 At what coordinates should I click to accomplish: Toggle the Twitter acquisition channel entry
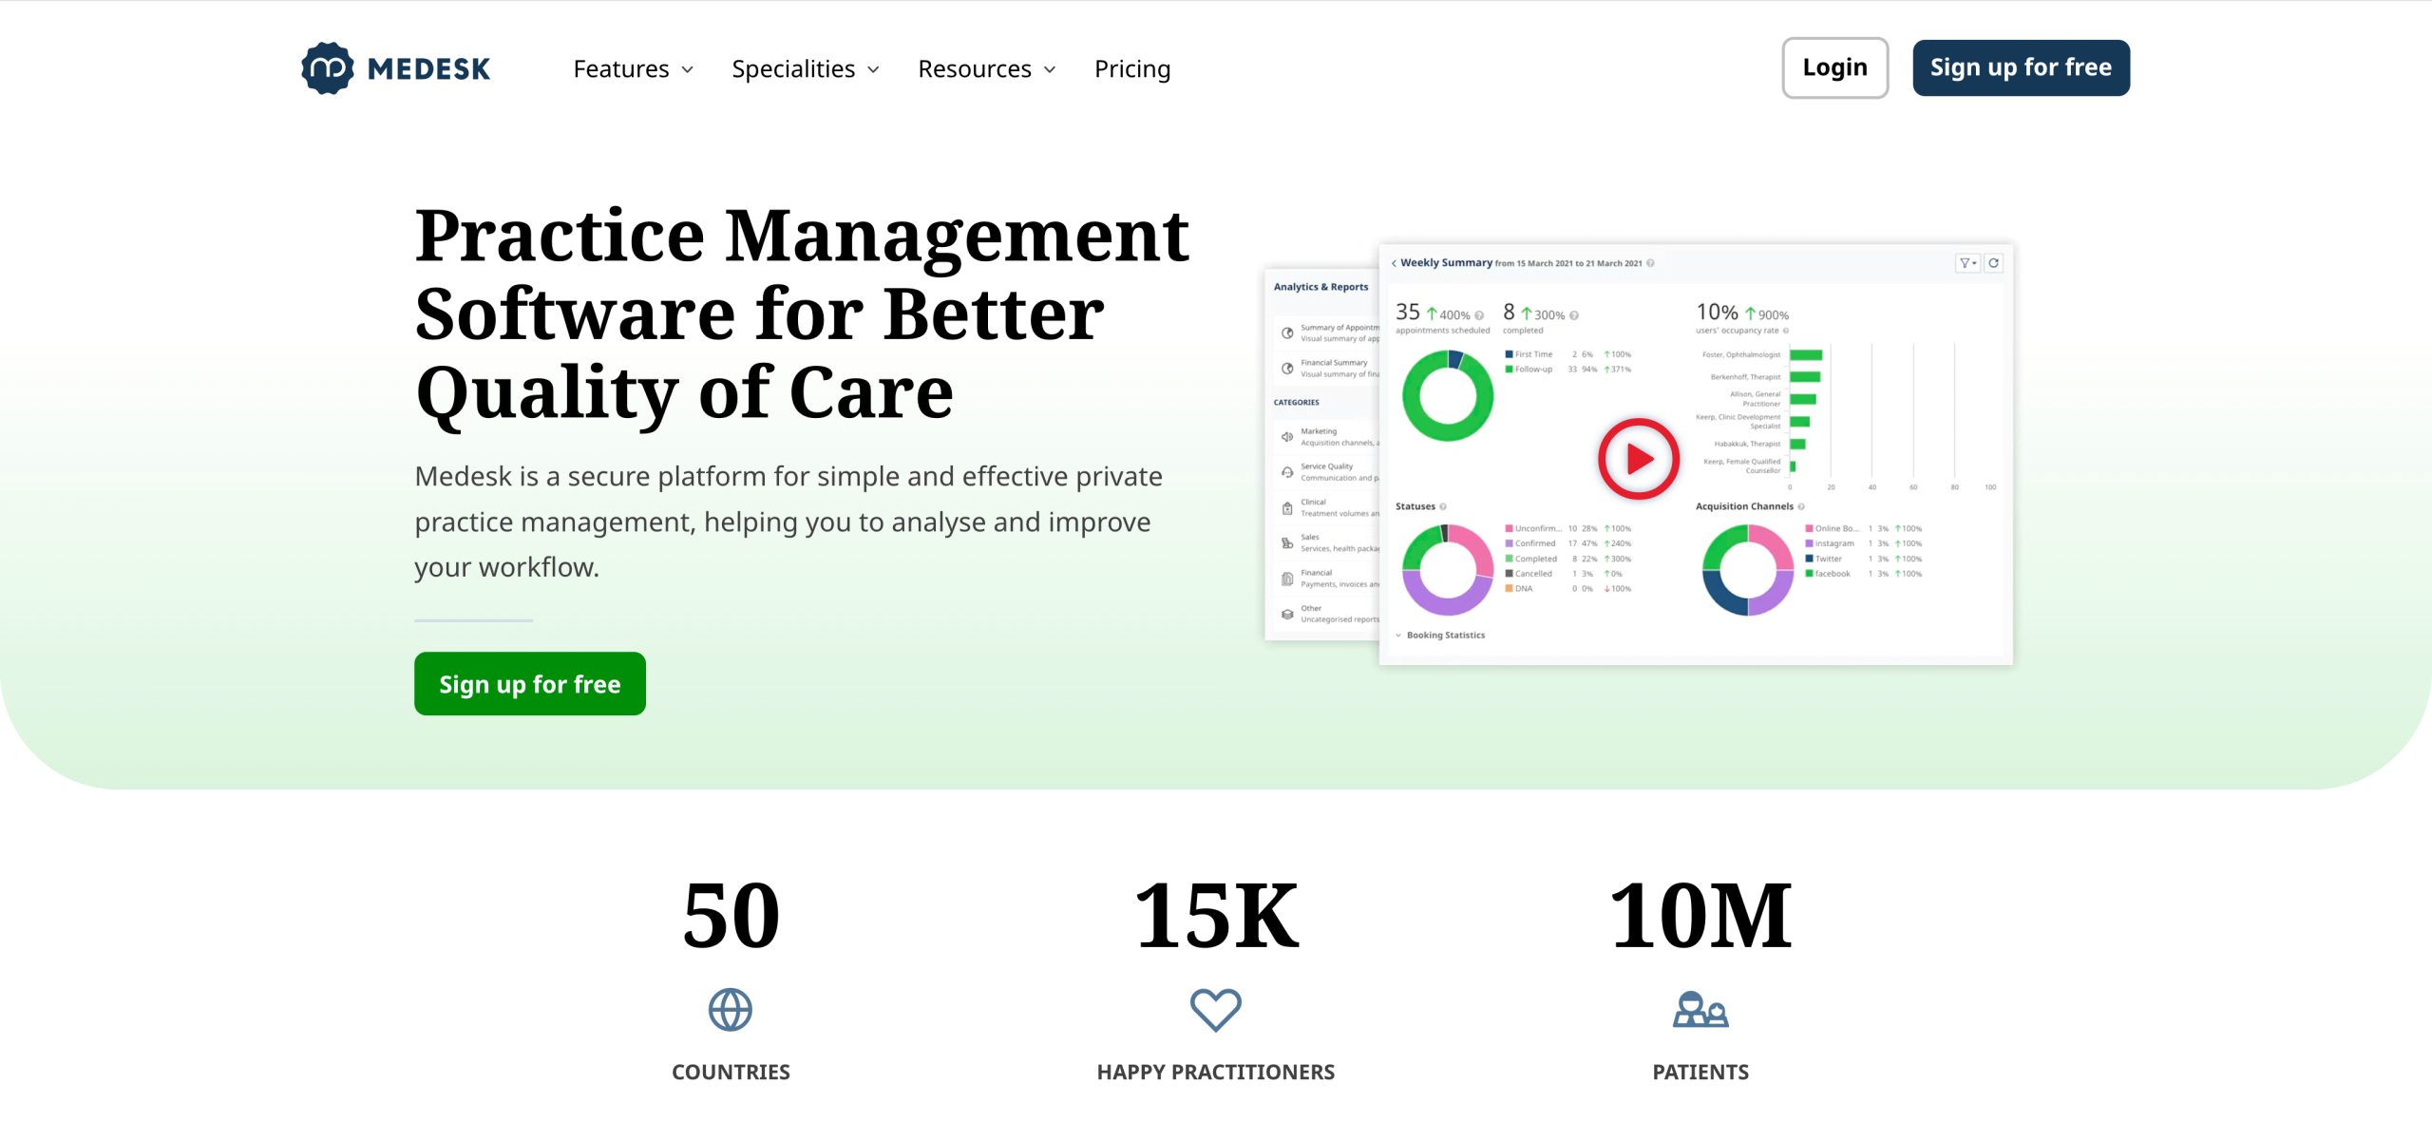pos(1829,559)
